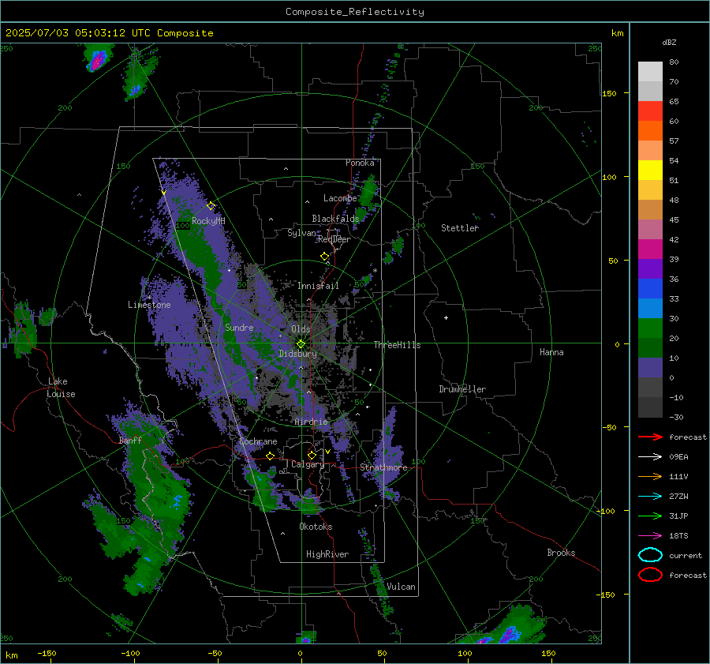Click the yellow diamond marker above Calgary
Screen dimensions: 710x664
tap(312, 455)
